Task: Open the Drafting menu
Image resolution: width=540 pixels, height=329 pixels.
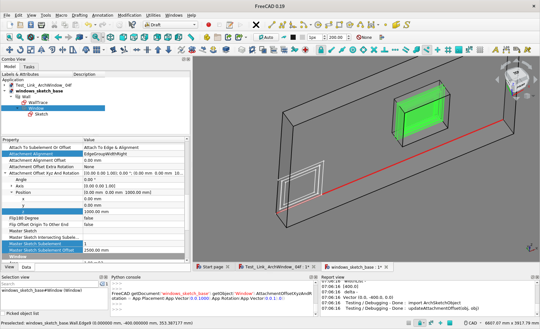Action: tap(80, 15)
